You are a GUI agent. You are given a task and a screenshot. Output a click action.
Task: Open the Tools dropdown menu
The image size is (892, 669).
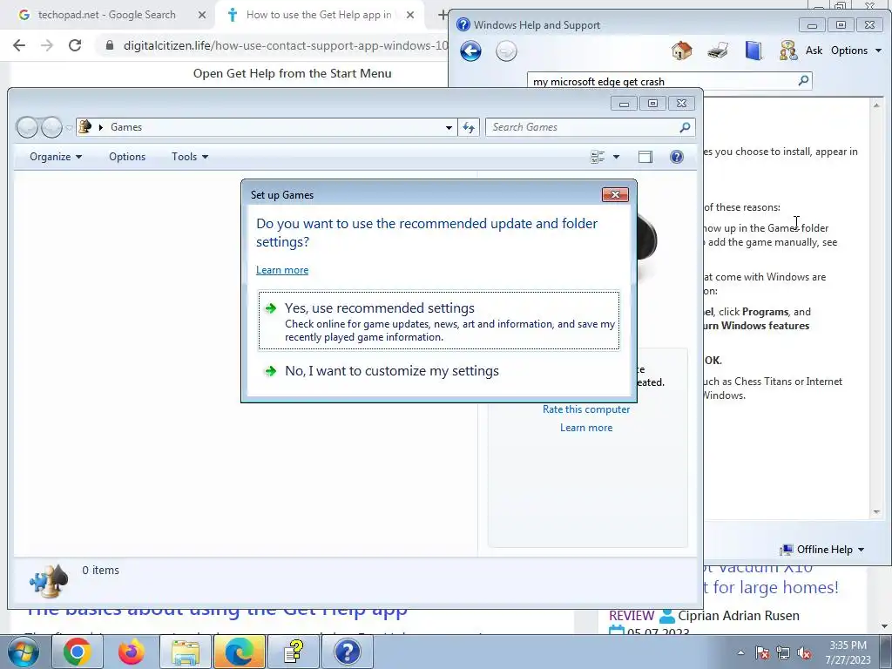(x=189, y=157)
